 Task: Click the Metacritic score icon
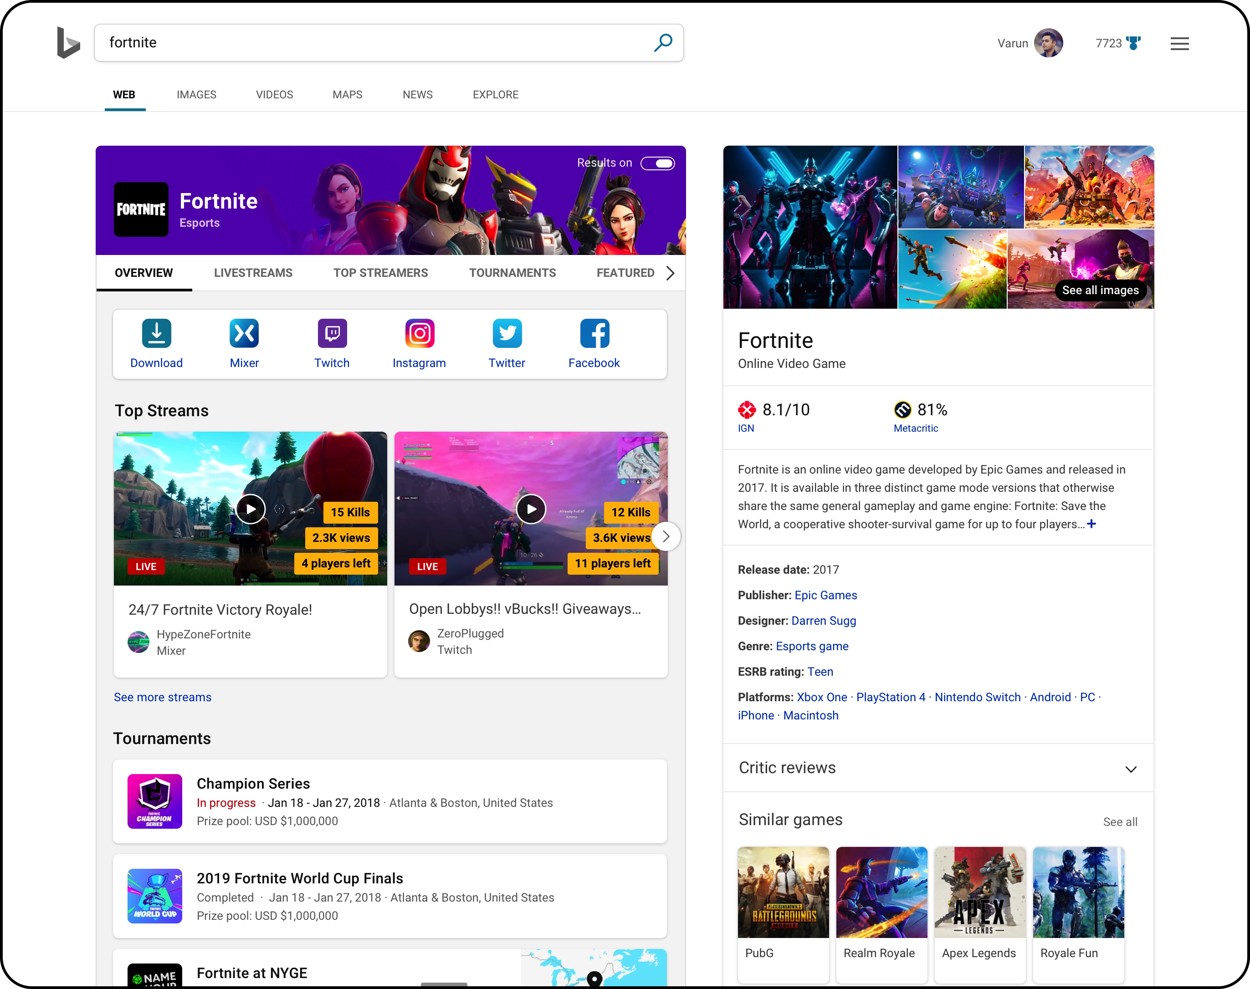tap(902, 409)
